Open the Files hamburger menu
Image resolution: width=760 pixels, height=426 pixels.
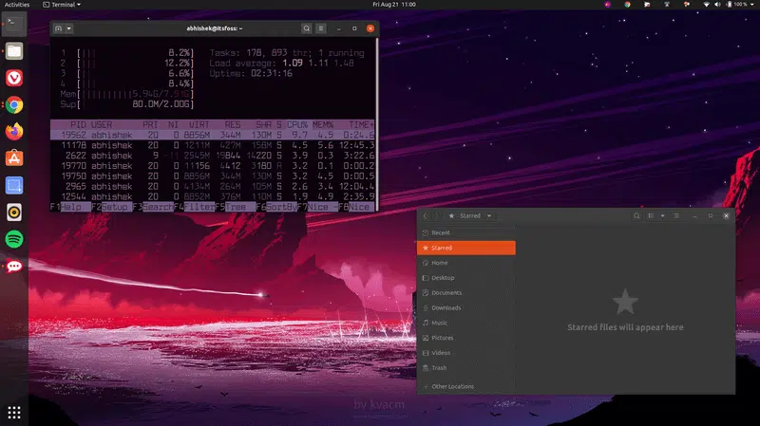pyautogui.click(x=676, y=216)
